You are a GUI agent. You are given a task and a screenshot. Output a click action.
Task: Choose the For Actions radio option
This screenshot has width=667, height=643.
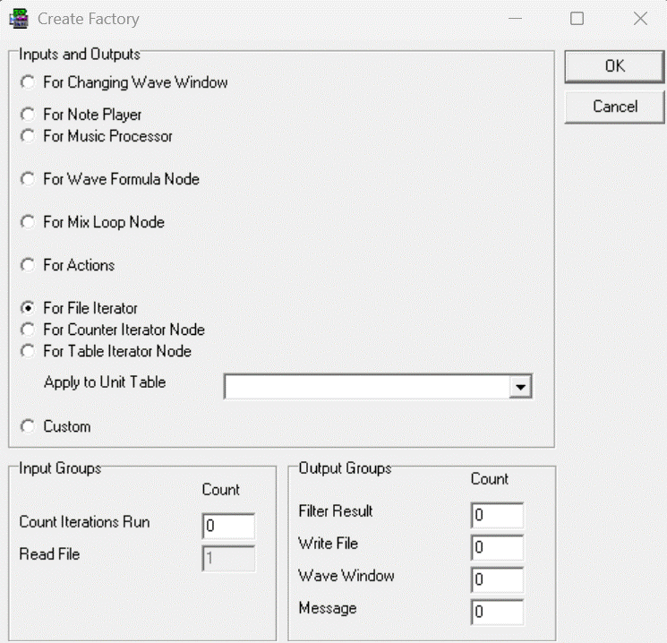[28, 265]
